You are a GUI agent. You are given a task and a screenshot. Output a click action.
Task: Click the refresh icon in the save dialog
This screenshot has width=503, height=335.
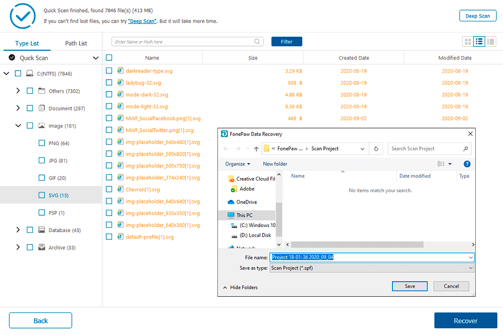click(x=376, y=149)
